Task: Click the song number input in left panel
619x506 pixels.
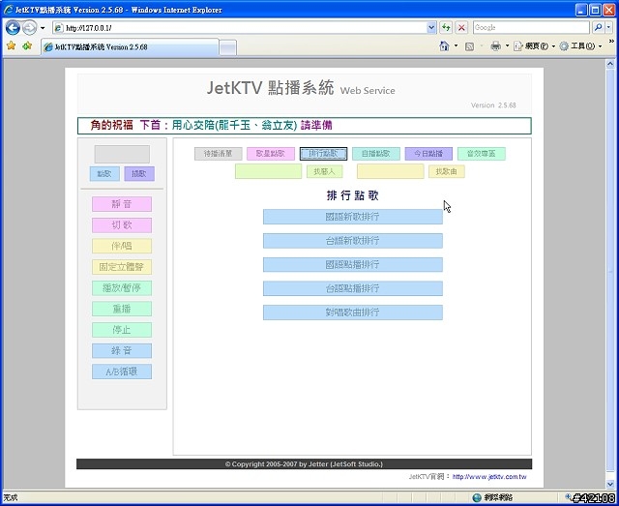Action: pos(122,154)
